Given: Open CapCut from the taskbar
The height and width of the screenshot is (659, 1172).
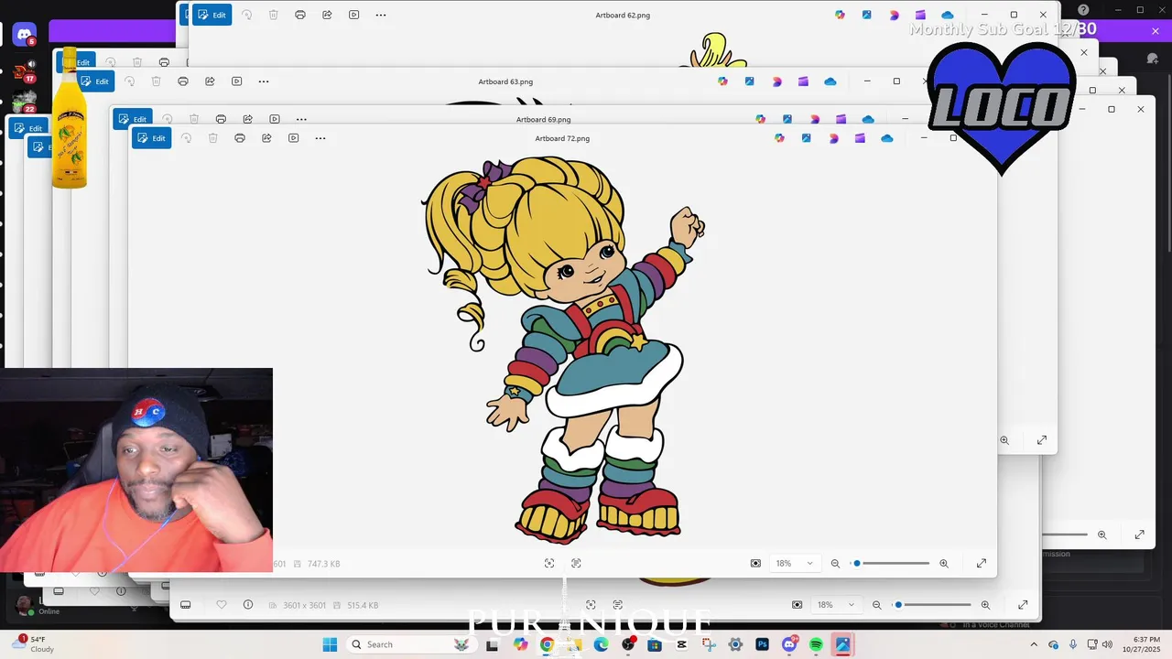Looking at the screenshot, I should [x=681, y=644].
